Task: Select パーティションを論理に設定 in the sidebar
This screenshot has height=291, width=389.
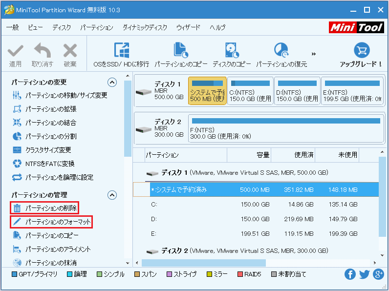Action: 53,177
